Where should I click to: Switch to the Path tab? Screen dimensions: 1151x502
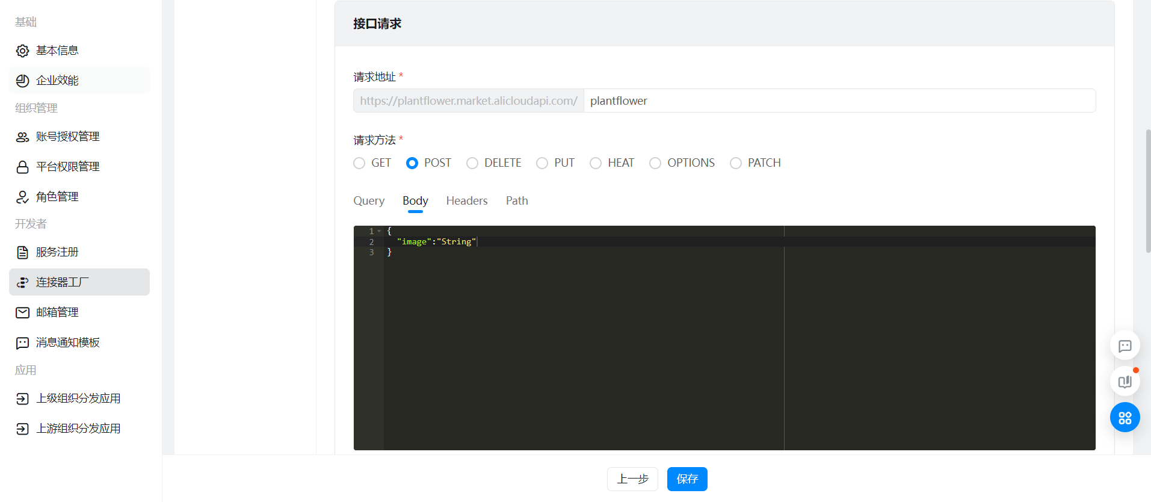(x=517, y=201)
